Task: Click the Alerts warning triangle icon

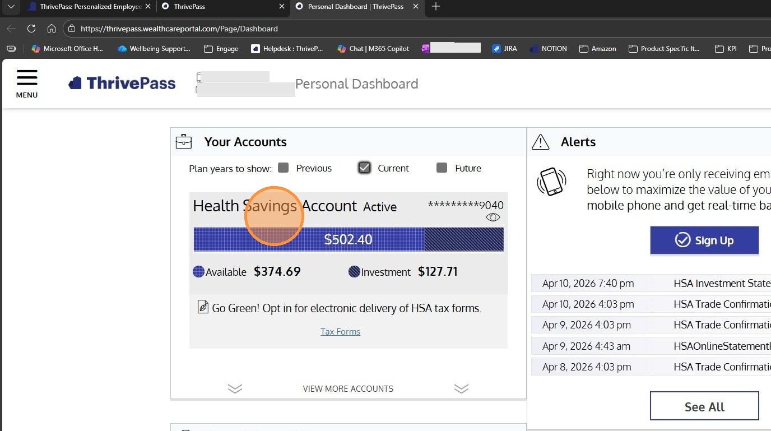Action: click(x=540, y=142)
